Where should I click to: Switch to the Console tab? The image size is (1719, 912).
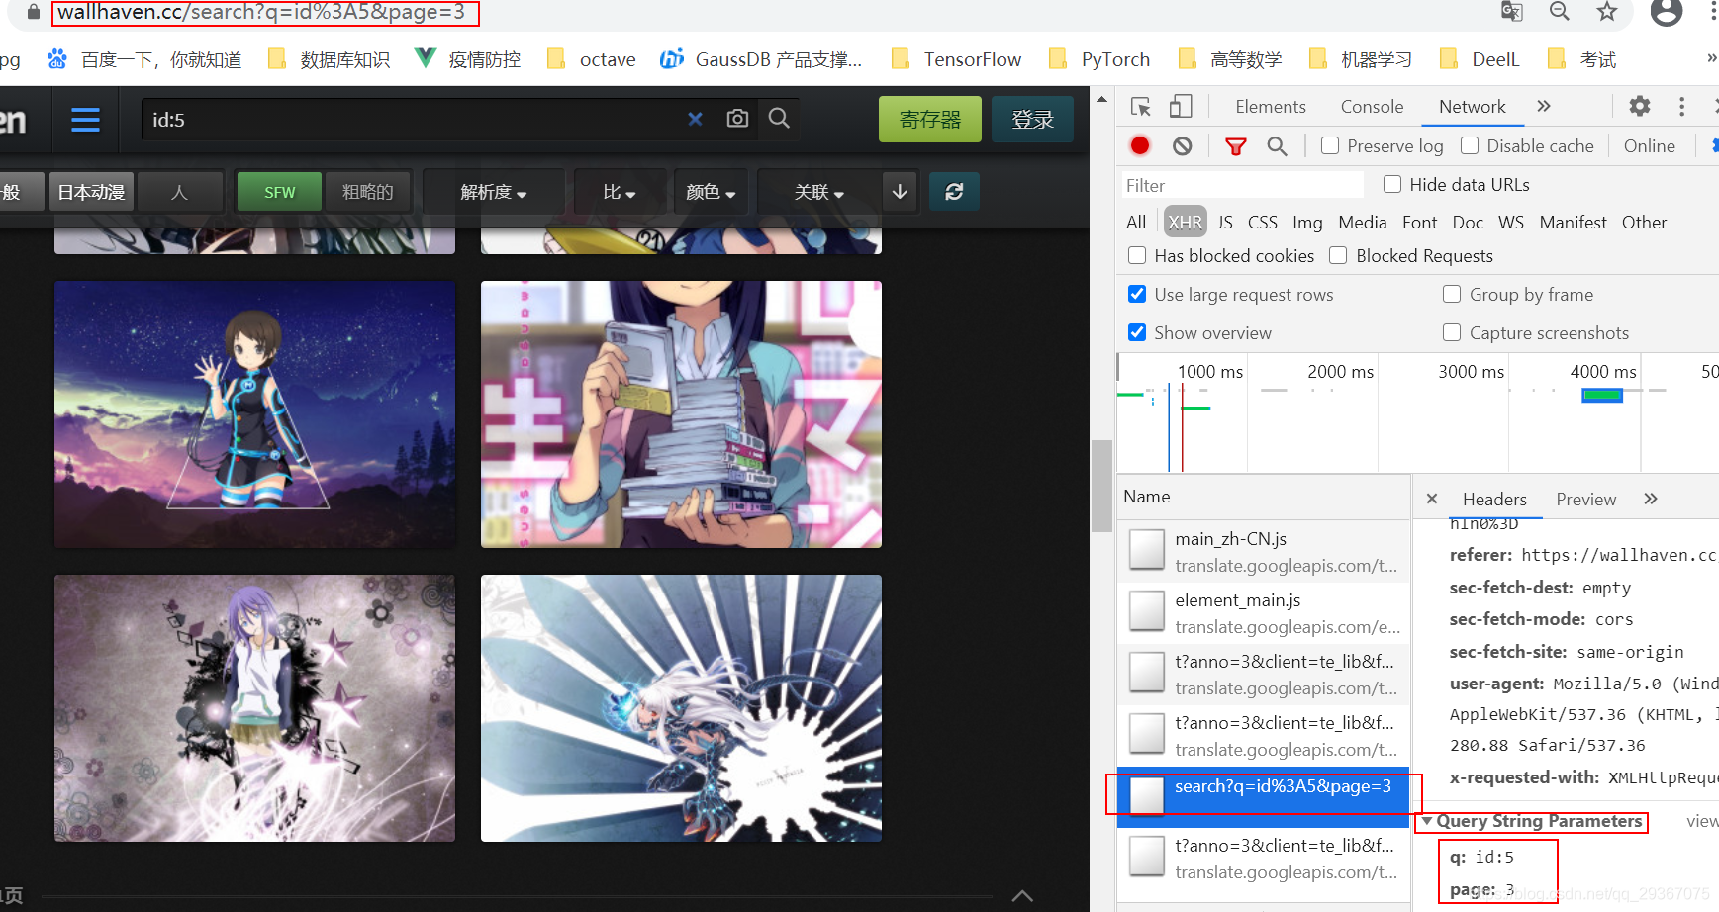(x=1372, y=106)
